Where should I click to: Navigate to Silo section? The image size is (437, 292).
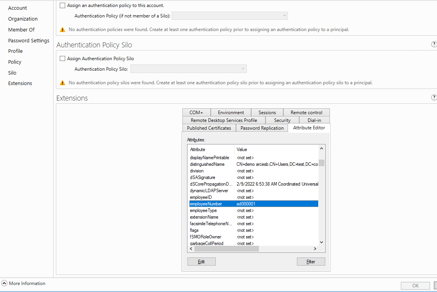(x=12, y=73)
